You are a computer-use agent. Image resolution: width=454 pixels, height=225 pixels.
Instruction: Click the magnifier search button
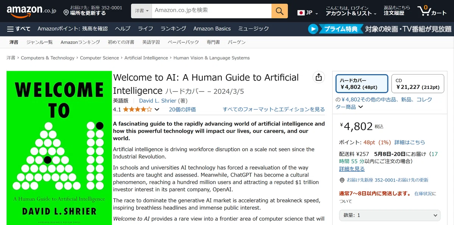pos(280,11)
